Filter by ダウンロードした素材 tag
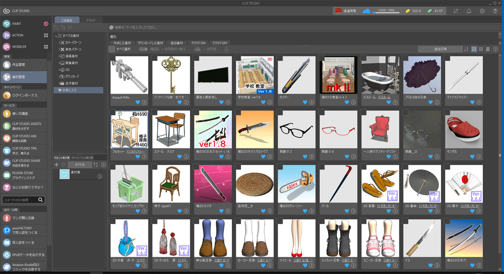 [150, 43]
